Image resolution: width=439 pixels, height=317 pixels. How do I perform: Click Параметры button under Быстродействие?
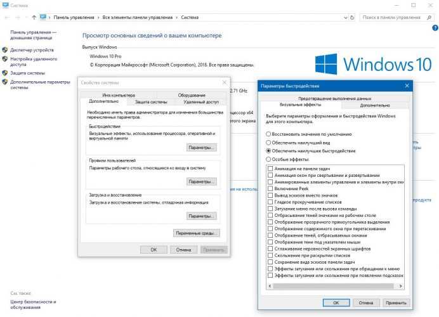point(202,148)
